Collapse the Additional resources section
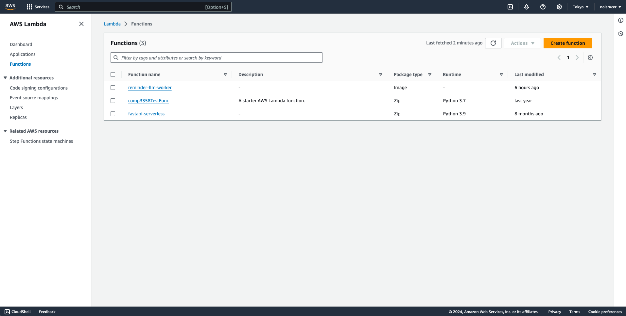Viewport: 626px width, 316px height. click(5, 77)
